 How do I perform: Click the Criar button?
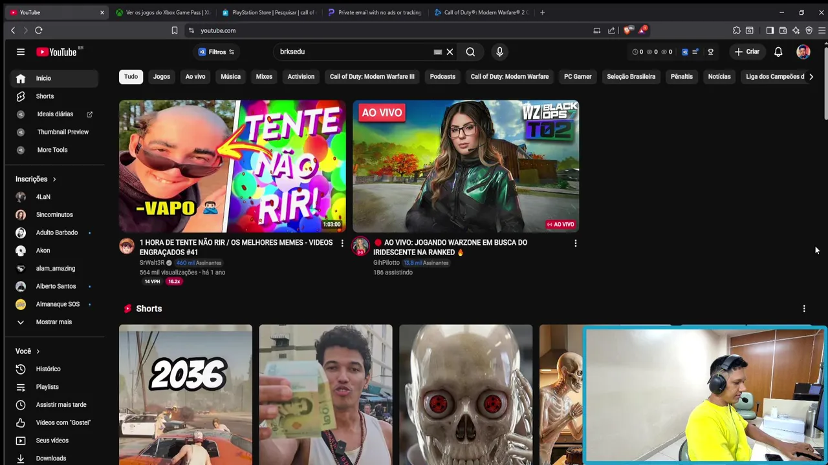[x=747, y=52]
